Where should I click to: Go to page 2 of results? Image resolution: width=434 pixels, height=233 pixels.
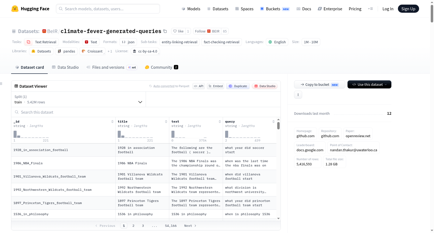click(133, 226)
